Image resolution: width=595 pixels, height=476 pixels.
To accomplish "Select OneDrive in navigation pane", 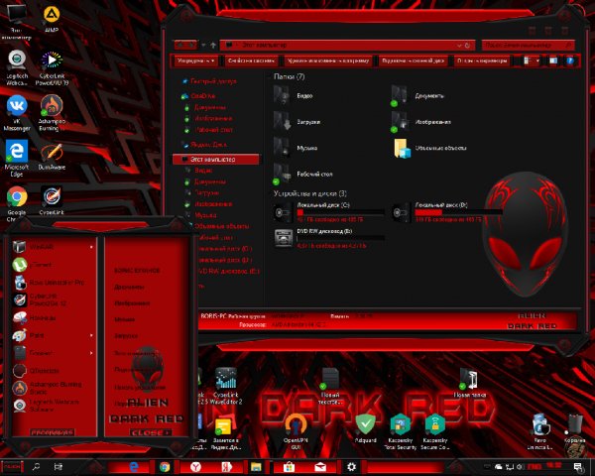I will pyautogui.click(x=199, y=96).
